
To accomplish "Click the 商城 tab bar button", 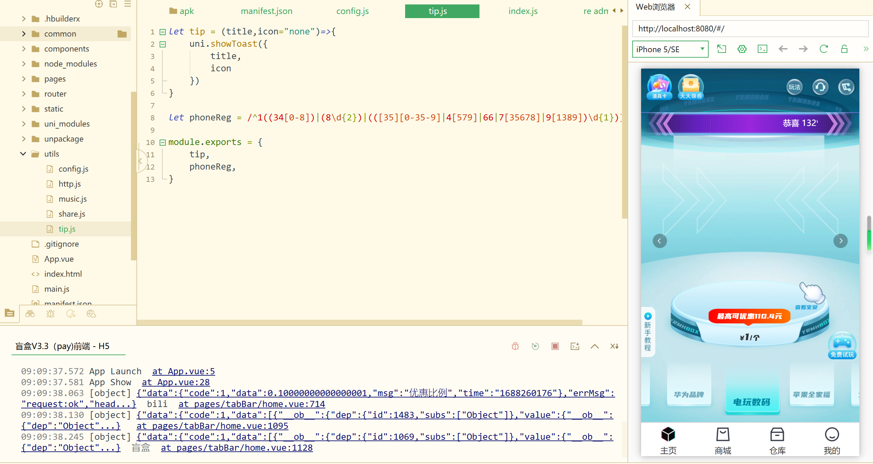I will click(723, 440).
